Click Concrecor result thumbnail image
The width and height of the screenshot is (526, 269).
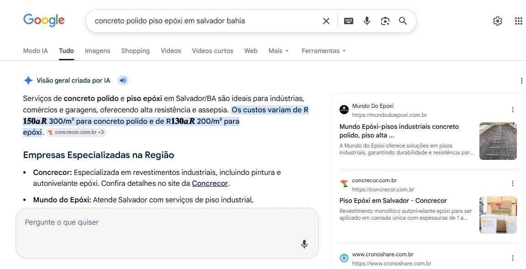[x=498, y=215]
